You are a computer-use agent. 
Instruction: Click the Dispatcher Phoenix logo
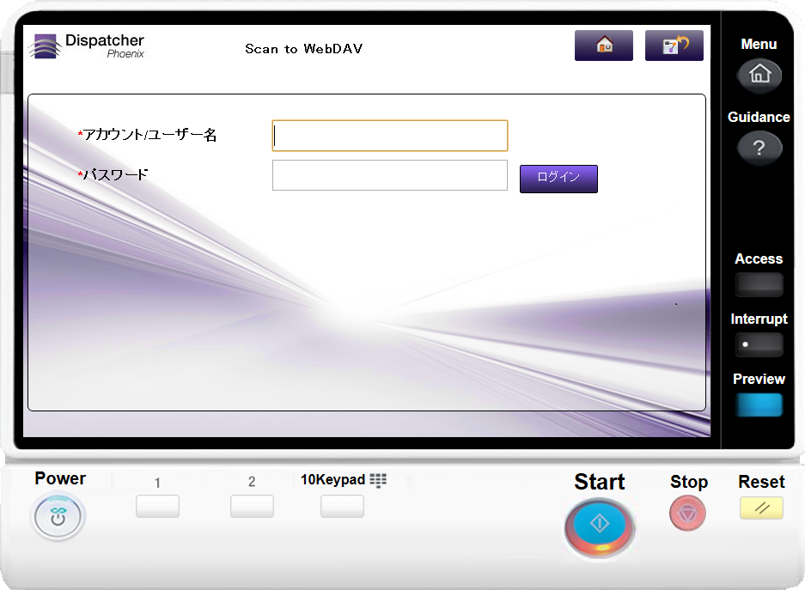pos(86,46)
